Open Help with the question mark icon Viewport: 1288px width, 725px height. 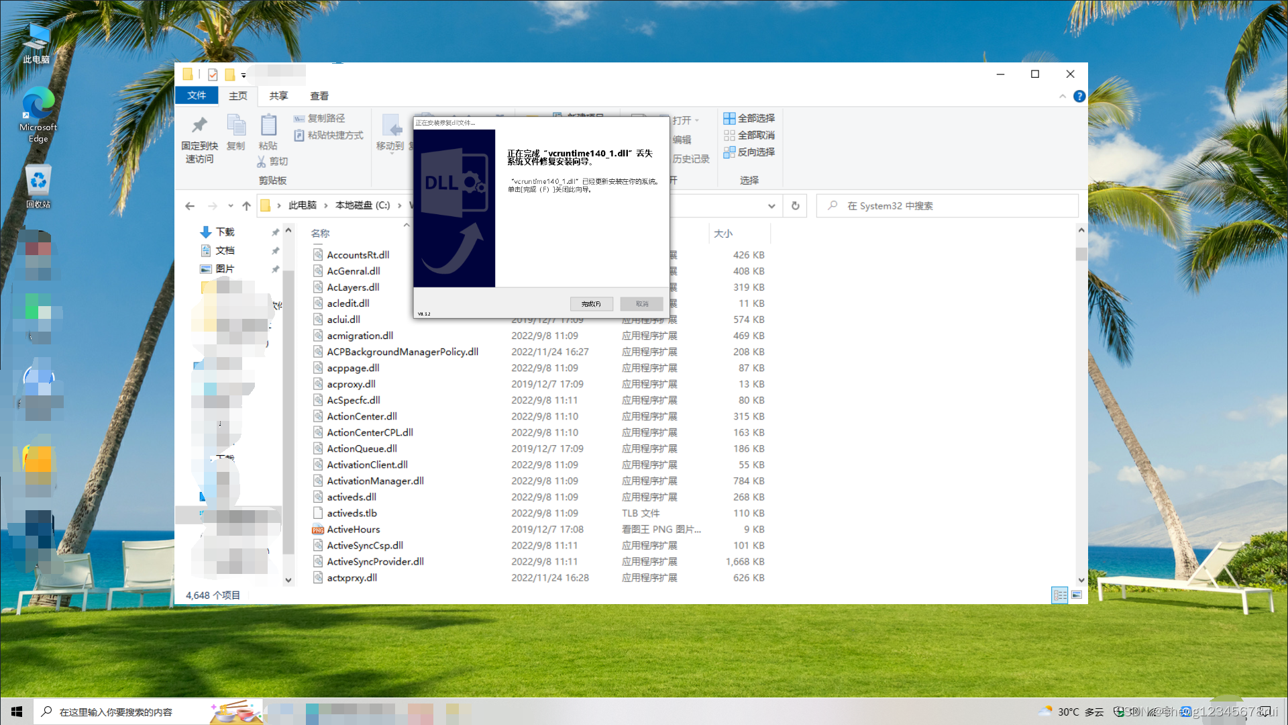tap(1079, 97)
